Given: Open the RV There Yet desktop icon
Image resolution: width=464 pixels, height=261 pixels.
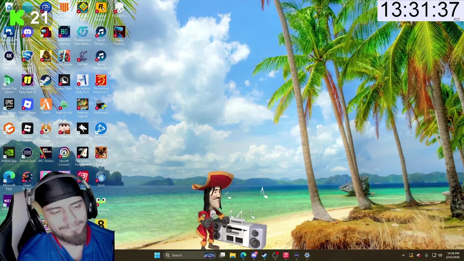Looking at the screenshot, I should pos(64,131).
